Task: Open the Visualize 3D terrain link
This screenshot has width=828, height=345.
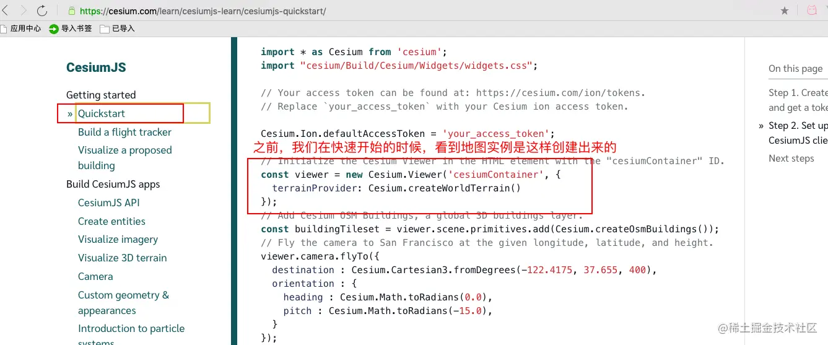Action: (x=122, y=258)
